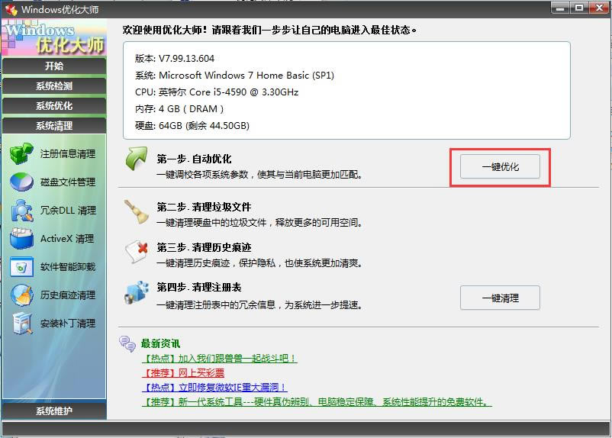Select the 注册信息清理 label
This screenshot has width=612, height=438.
(68, 154)
